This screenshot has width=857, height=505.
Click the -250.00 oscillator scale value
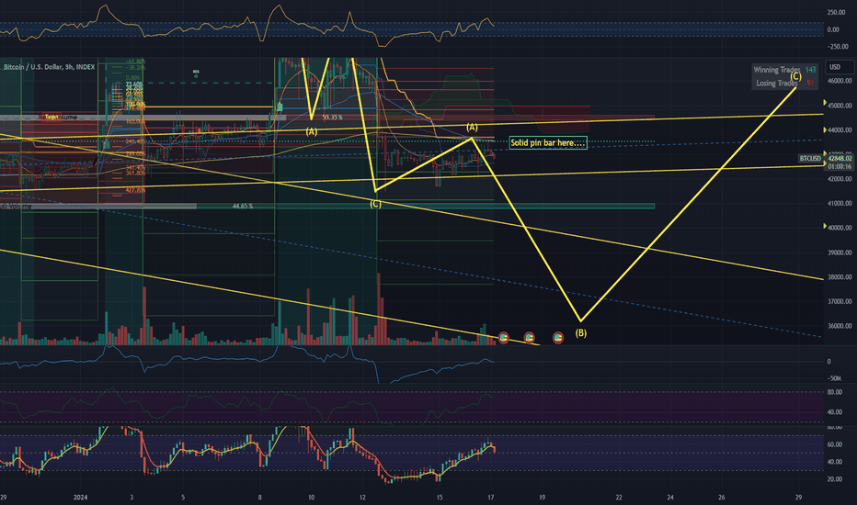[836, 47]
